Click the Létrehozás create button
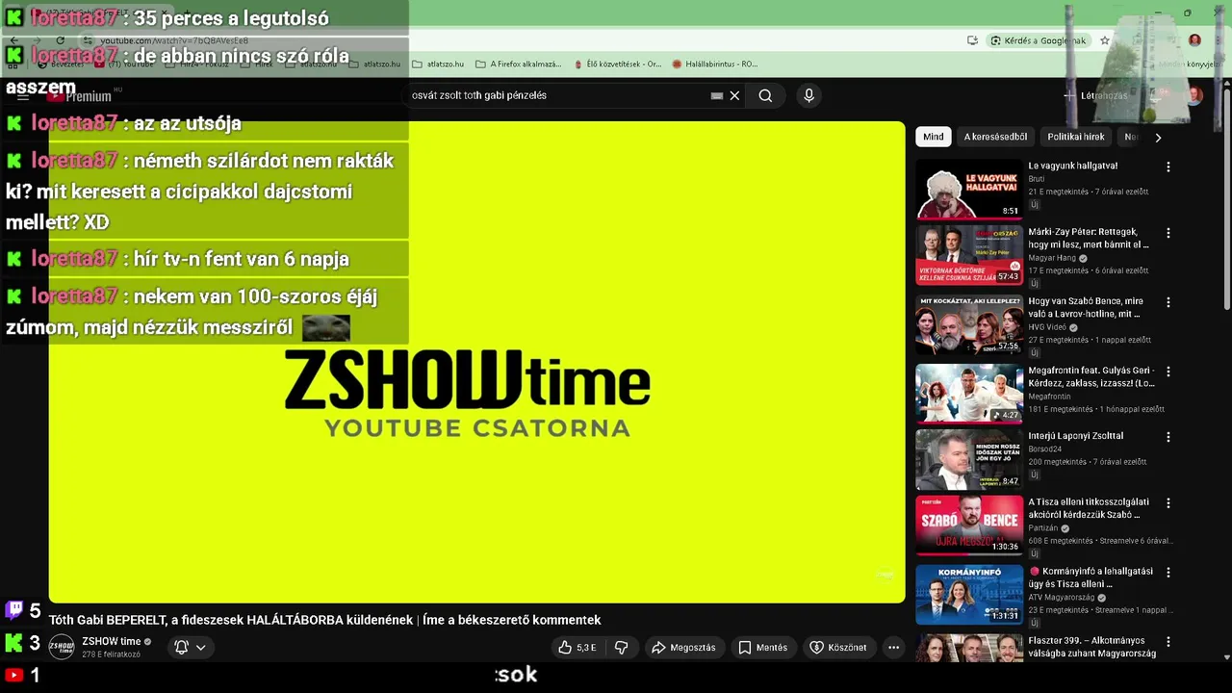Screen dimensions: 1232x693 [1095, 95]
